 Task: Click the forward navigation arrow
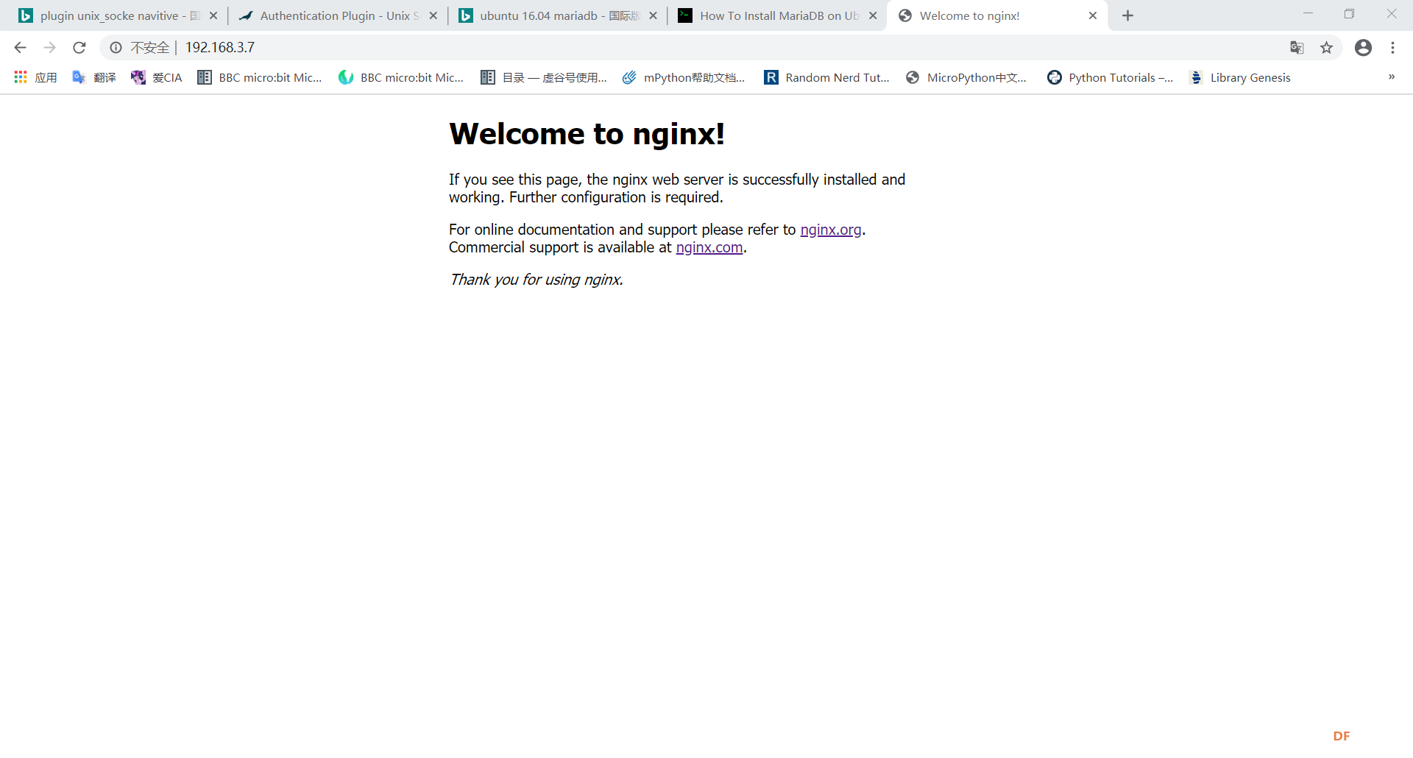click(49, 48)
